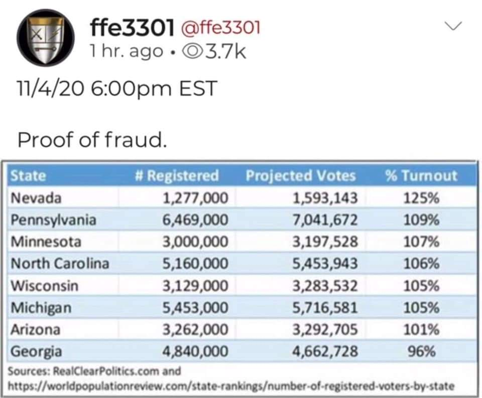The width and height of the screenshot is (482, 398).
Task: Click Georgia's 96% turnout value
Action: coord(421,351)
